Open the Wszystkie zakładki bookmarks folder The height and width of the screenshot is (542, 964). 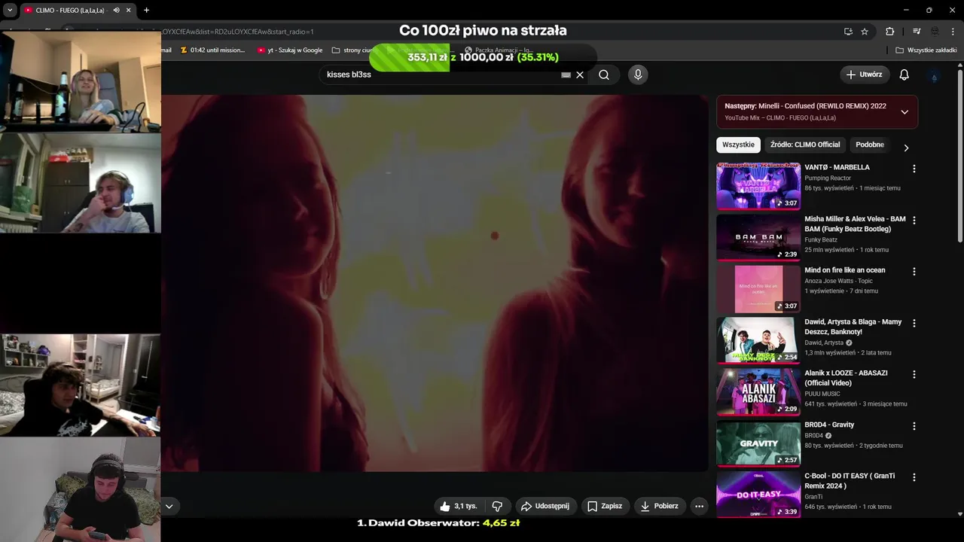point(926,50)
